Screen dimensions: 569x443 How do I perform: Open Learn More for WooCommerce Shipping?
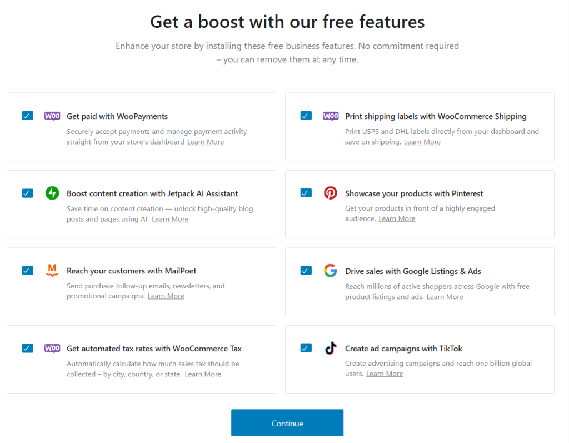point(422,141)
